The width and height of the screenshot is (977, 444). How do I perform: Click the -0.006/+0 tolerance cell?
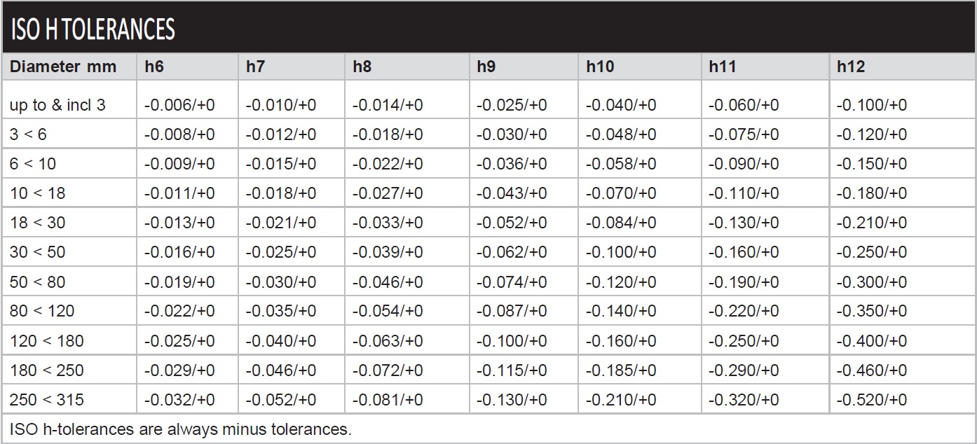click(179, 105)
